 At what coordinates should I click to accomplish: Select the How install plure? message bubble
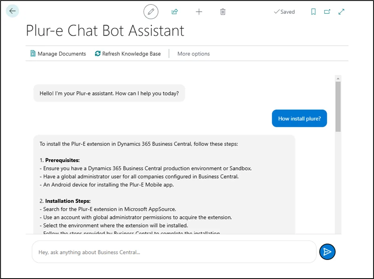(x=299, y=119)
